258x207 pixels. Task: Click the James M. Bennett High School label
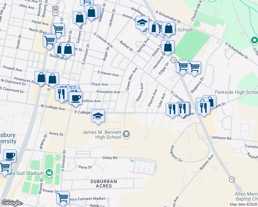pyautogui.click(x=102, y=135)
